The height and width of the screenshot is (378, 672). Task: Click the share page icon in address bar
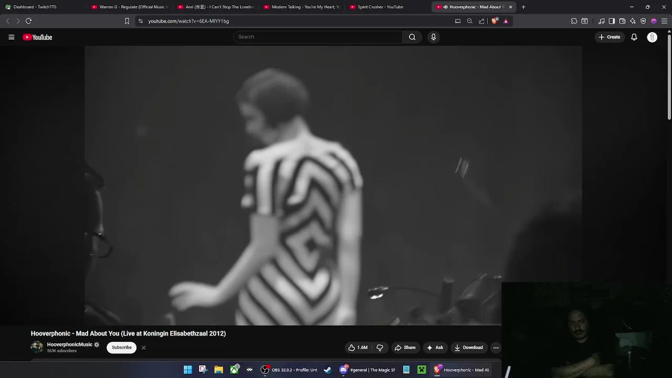[481, 21]
